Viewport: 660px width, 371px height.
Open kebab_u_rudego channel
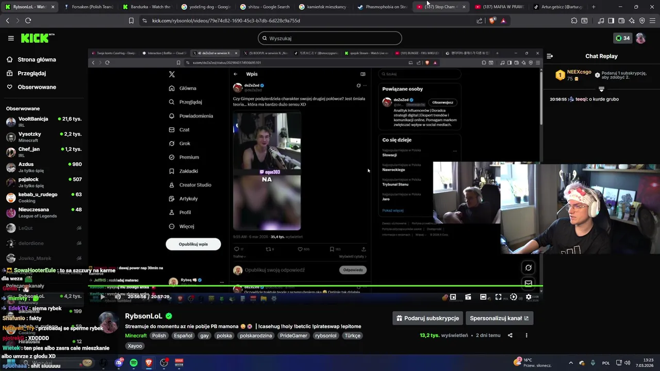point(44,197)
